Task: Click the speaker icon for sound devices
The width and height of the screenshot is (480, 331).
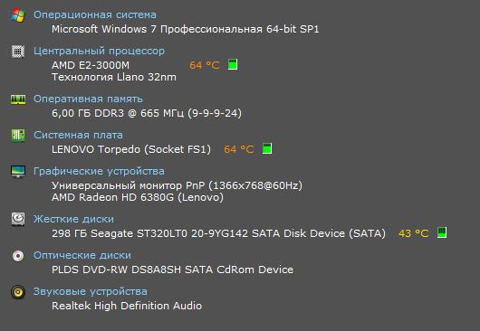Action: [x=18, y=292]
